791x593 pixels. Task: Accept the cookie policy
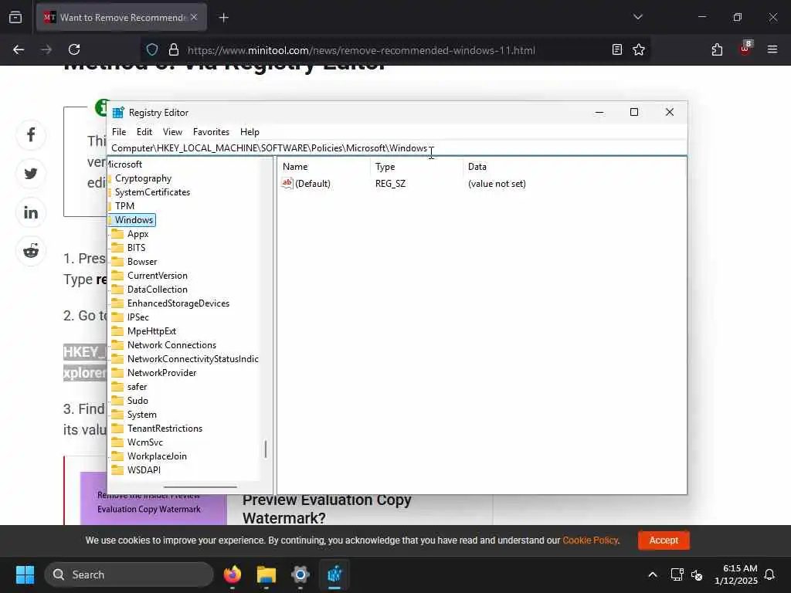[x=664, y=540]
